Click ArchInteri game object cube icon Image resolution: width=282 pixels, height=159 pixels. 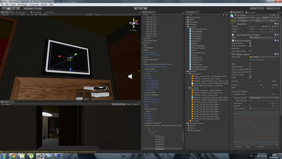(232, 16)
